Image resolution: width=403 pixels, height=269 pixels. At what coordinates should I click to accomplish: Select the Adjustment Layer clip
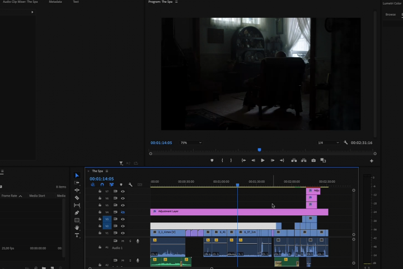pos(240,212)
